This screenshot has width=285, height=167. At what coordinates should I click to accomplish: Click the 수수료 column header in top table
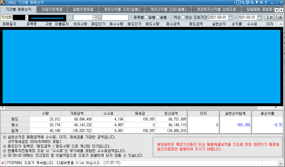point(252,24)
